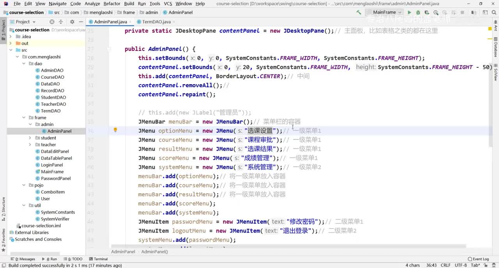Select CourseDAO in the project tree
The image size is (499, 268).
53,77
